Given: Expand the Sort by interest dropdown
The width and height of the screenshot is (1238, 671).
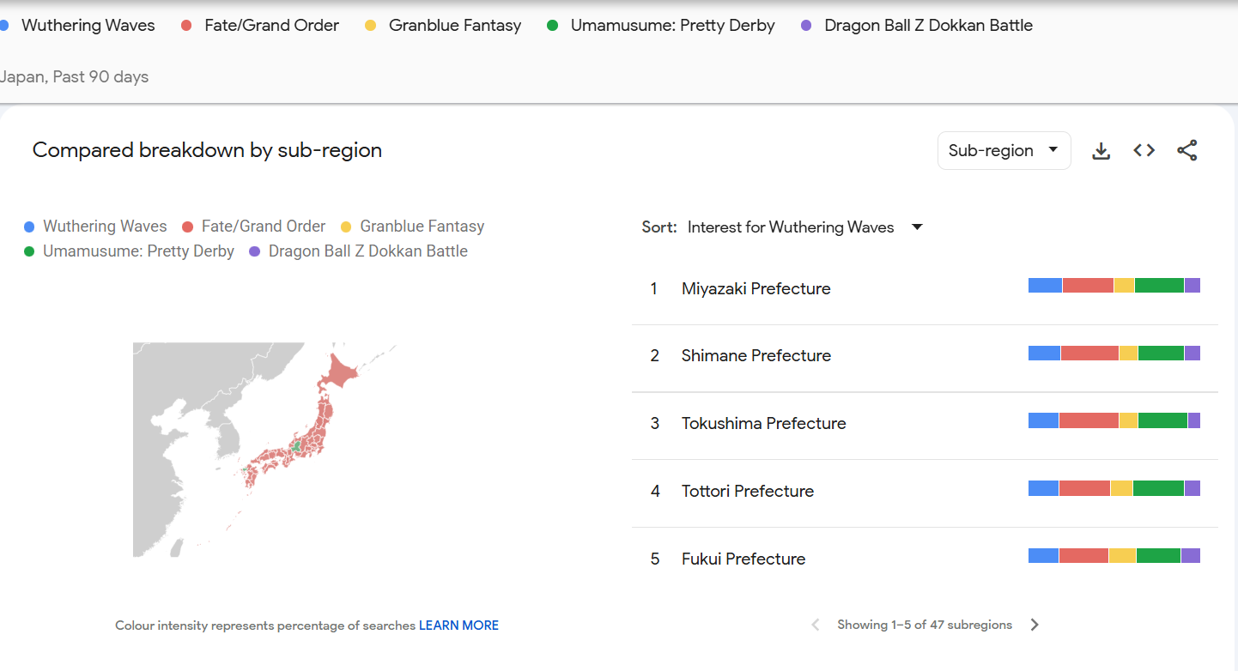Looking at the screenshot, I should click(790, 227).
